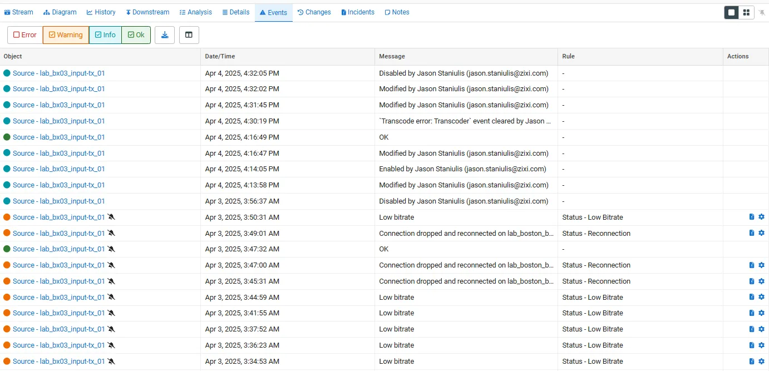Viewport: 769px width, 371px height.
Task: Toggle the Ok event filter
Action: [136, 35]
